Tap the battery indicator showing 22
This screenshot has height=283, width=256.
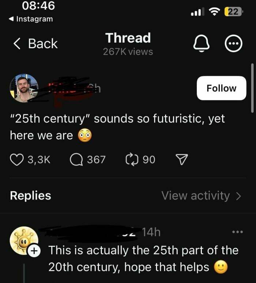233,12
